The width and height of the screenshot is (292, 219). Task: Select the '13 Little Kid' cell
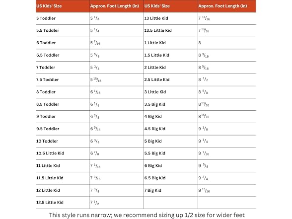click(x=171, y=18)
